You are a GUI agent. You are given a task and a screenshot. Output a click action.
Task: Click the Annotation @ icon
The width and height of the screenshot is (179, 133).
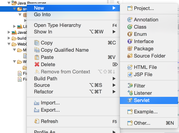(130, 20)
